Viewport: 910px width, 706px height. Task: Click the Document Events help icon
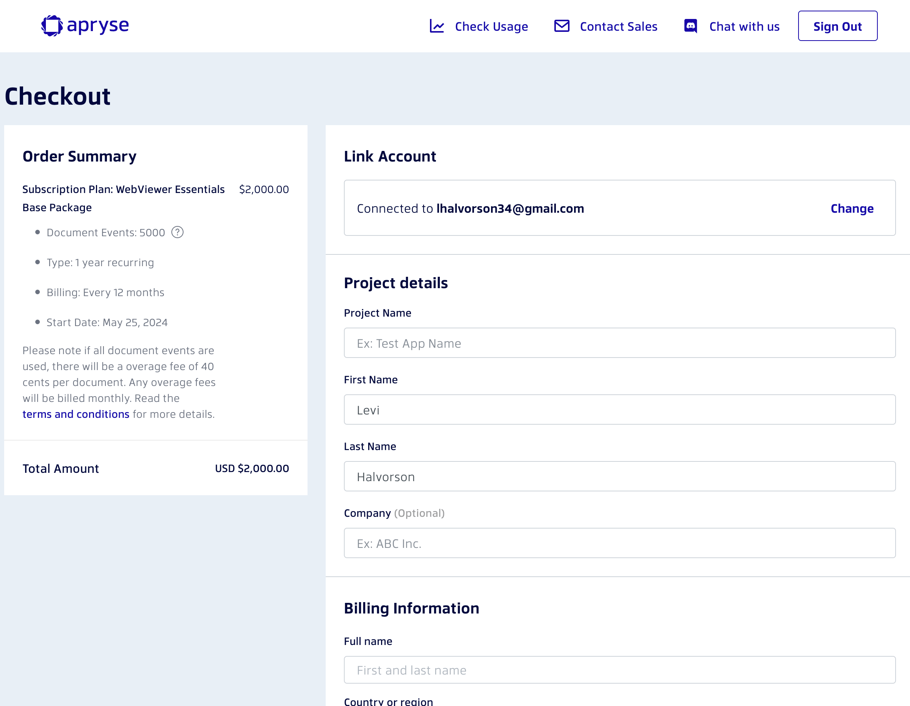(x=177, y=232)
